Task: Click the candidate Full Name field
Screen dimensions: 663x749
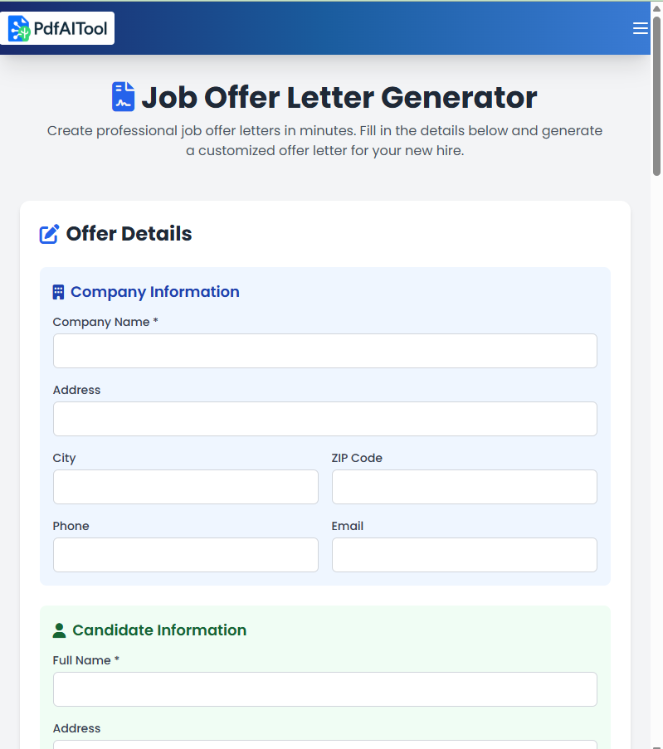Action: pos(324,689)
